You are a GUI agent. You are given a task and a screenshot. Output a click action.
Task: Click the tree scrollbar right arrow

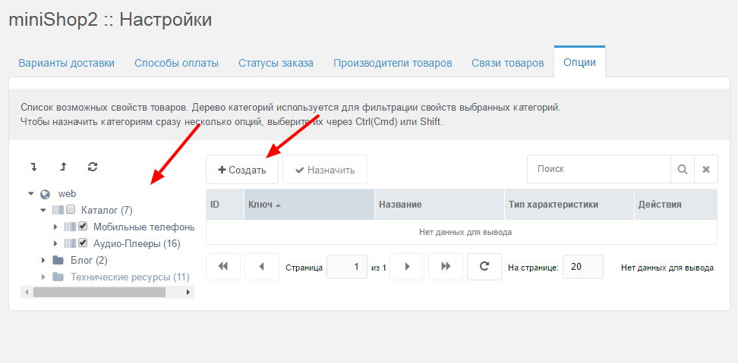tap(188, 292)
